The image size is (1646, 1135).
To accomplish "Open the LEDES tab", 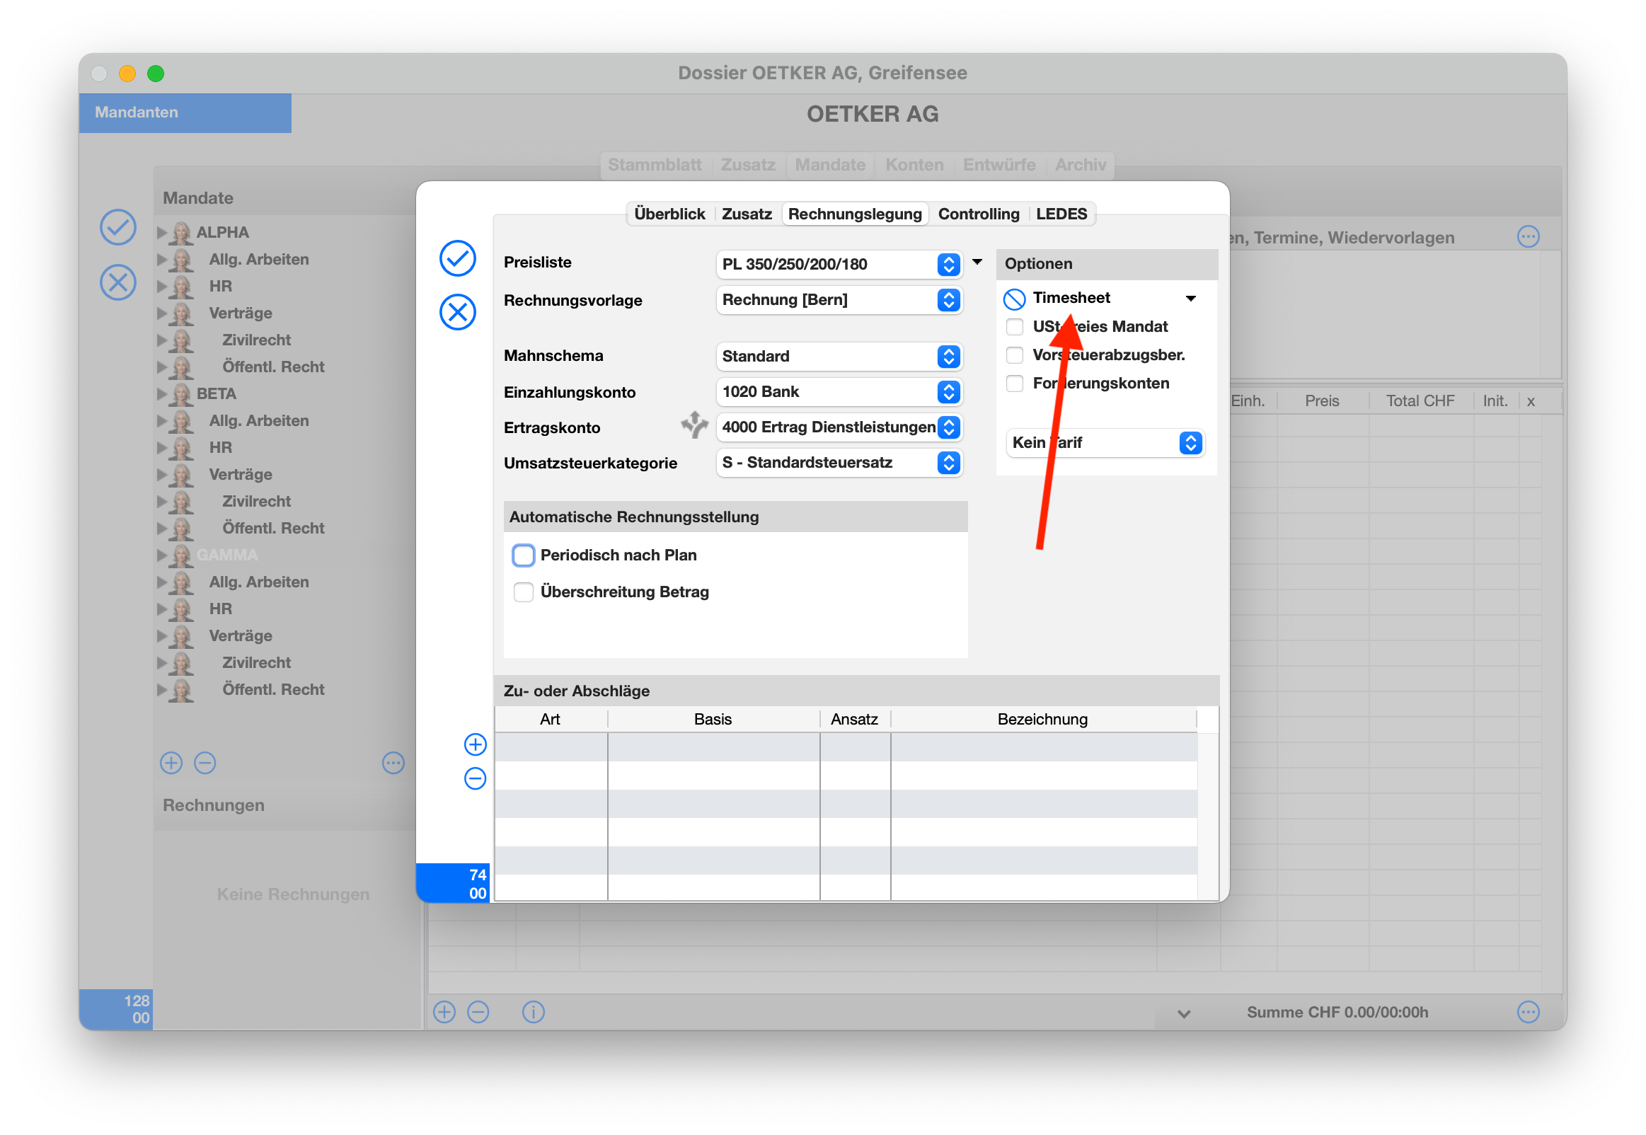I will [1061, 214].
